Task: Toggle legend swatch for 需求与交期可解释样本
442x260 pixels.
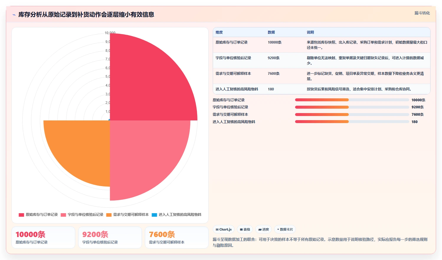Action: click(109, 215)
